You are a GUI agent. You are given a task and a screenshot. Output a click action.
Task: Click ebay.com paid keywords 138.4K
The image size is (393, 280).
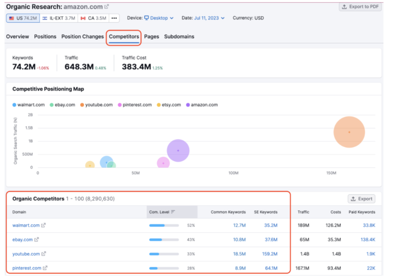tap(368, 240)
